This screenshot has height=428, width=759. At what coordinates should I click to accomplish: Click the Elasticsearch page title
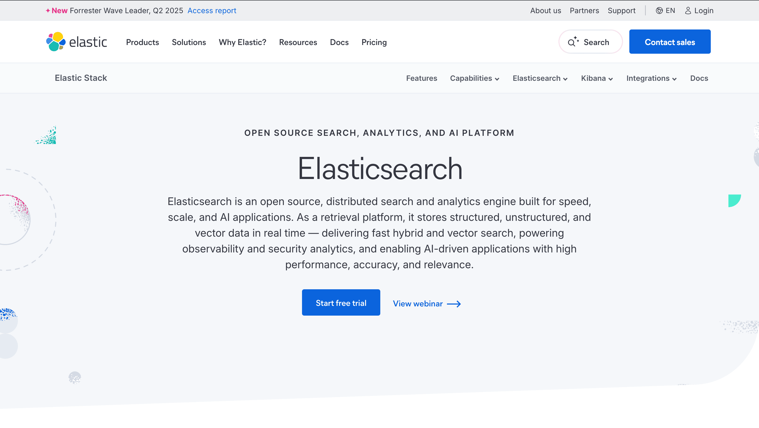(x=380, y=168)
